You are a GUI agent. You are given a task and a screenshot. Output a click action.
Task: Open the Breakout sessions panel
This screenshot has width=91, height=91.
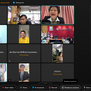pos(70,87)
